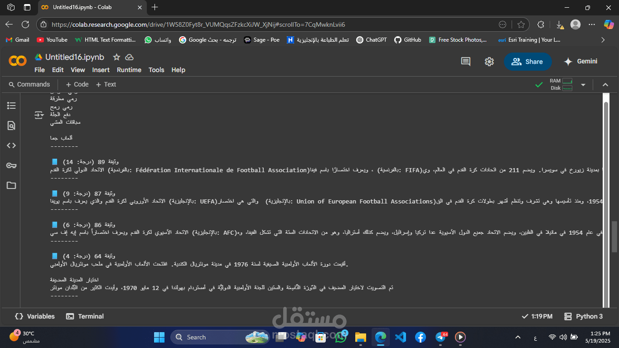Image resolution: width=619 pixels, height=348 pixels.
Task: Open the Esri Training bookmark
Action: (x=529, y=40)
